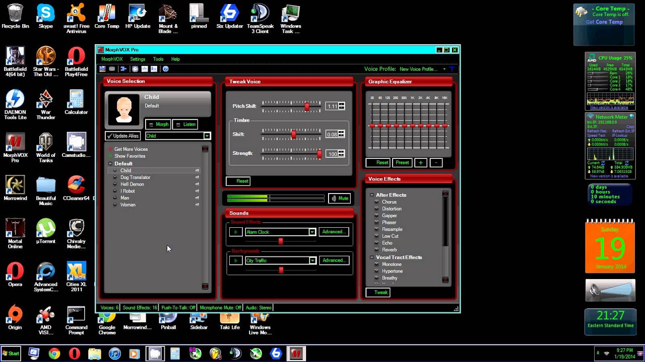Click the first MorphVOX toolbar icon
645x362 pixels.
(102, 69)
